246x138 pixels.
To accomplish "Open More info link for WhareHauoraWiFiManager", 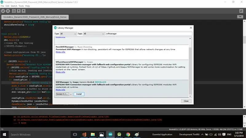I will 60,72.
